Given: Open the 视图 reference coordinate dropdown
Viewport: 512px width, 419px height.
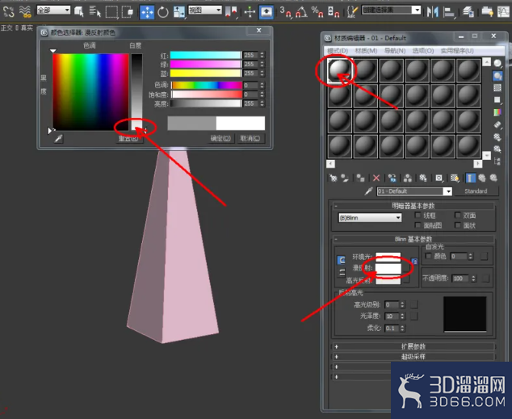Looking at the screenshot, I should tap(205, 10).
